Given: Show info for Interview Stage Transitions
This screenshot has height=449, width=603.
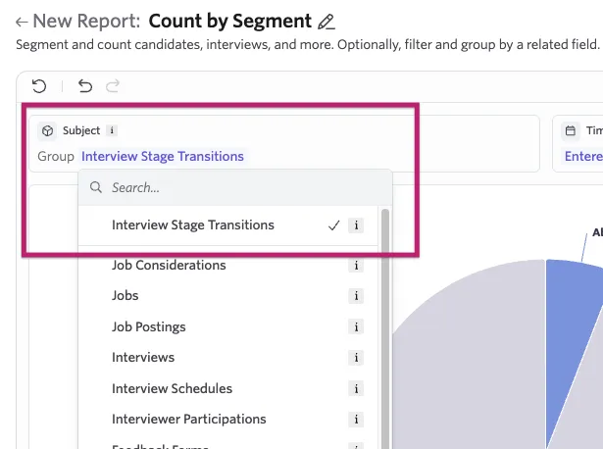Looking at the screenshot, I should click(356, 225).
